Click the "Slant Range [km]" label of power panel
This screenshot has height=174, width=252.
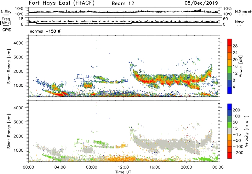9,66
